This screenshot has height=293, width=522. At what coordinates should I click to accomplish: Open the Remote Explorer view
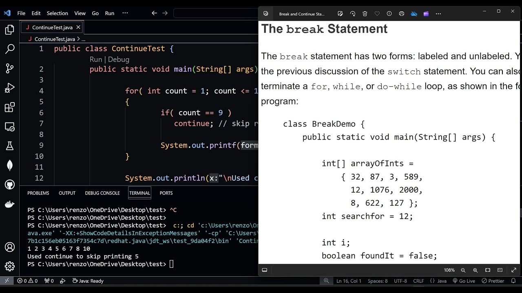pyautogui.click(x=10, y=127)
